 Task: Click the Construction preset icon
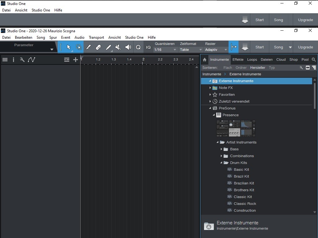pyautogui.click(x=229, y=210)
